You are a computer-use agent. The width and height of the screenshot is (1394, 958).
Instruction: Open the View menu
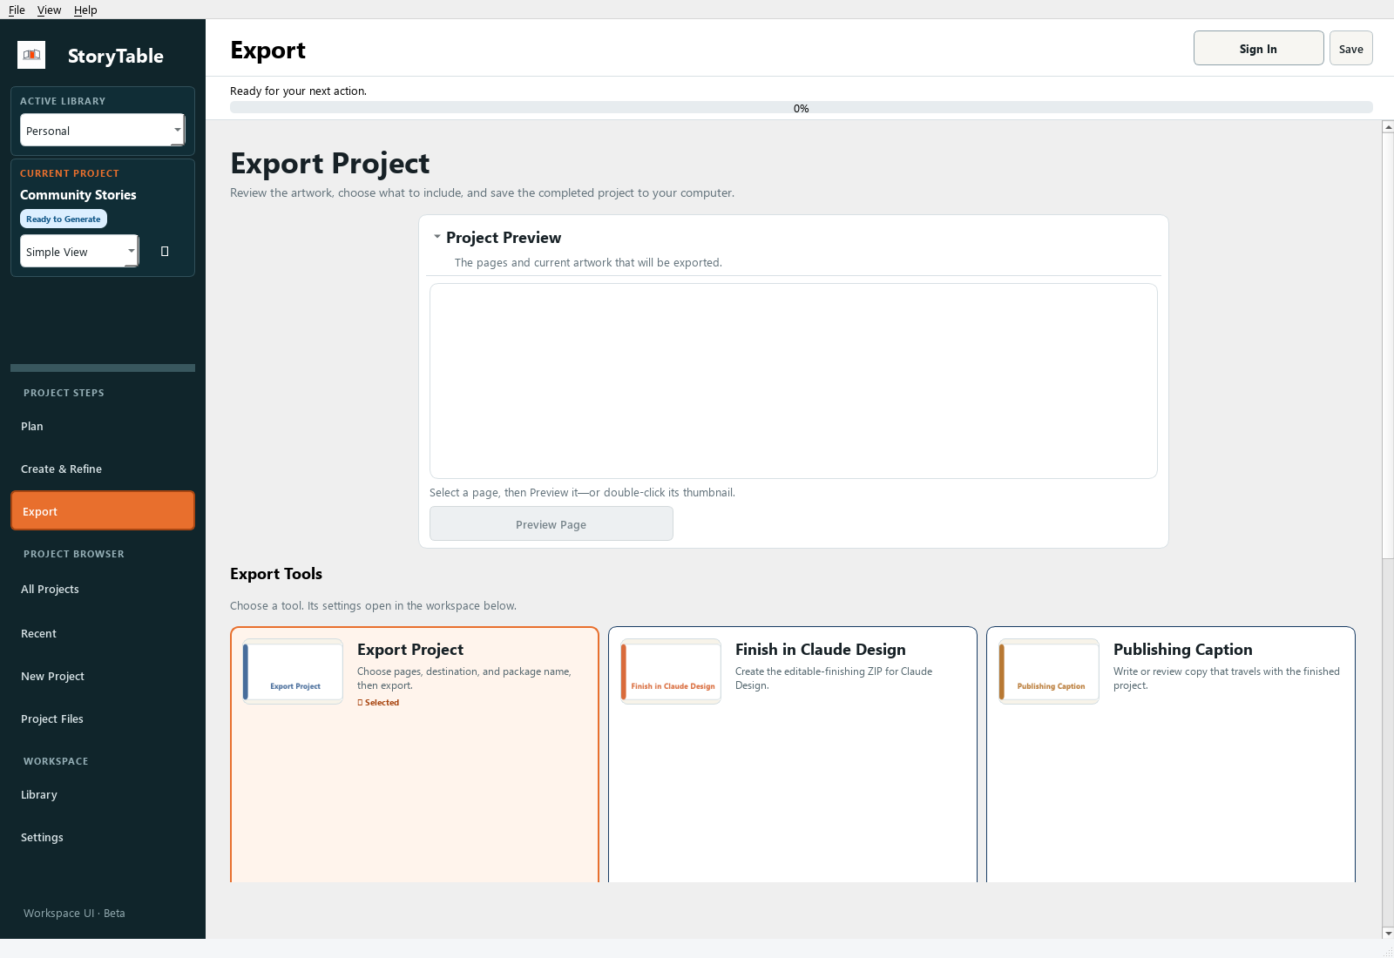(49, 10)
